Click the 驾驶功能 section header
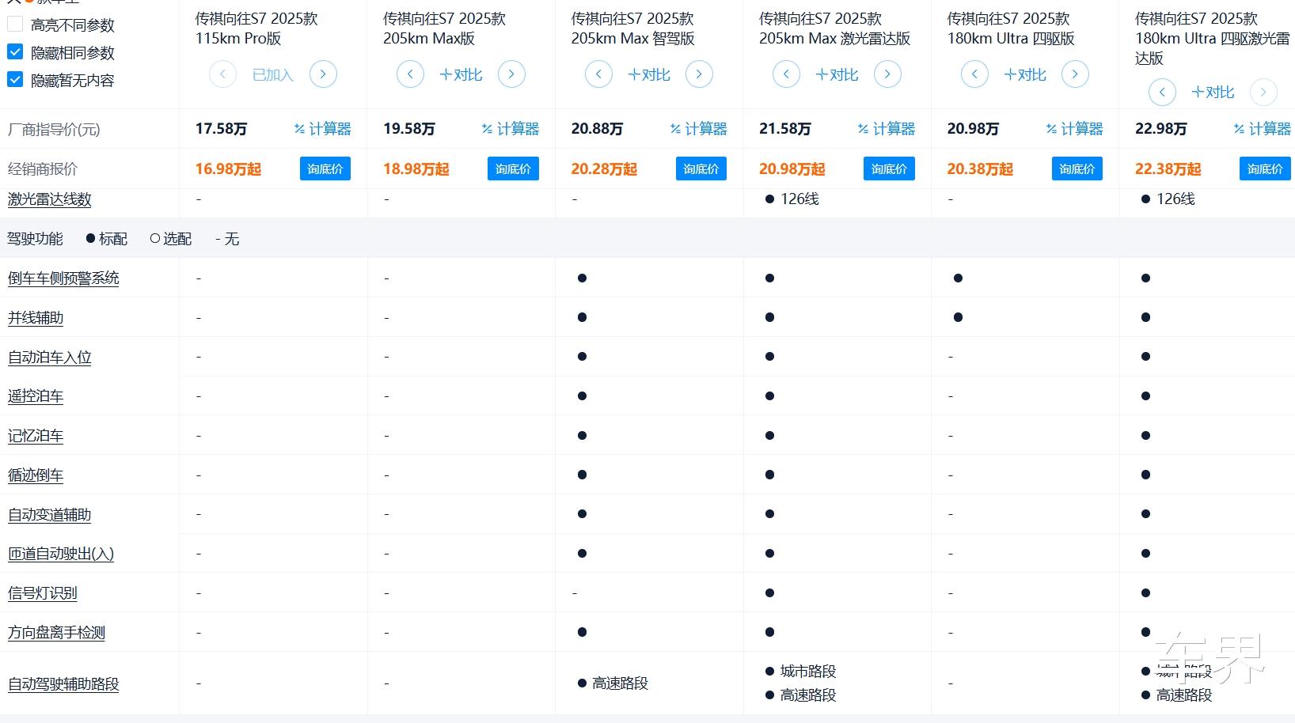 tap(35, 238)
